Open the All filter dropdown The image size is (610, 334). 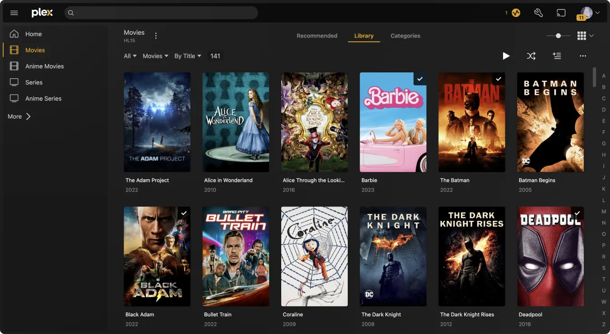(x=130, y=56)
